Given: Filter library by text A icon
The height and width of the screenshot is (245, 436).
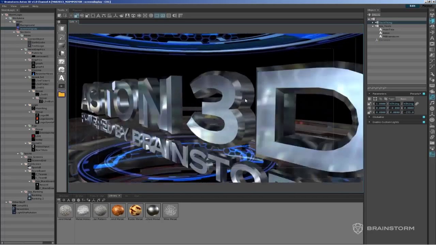Looking at the screenshot, I should tap(68, 200).
